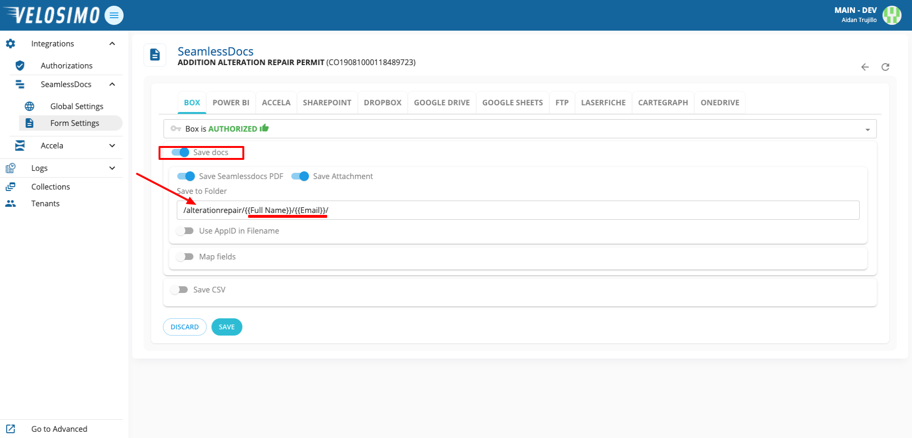Click the Accela sidebar icon
The width and height of the screenshot is (912, 438).
point(20,146)
